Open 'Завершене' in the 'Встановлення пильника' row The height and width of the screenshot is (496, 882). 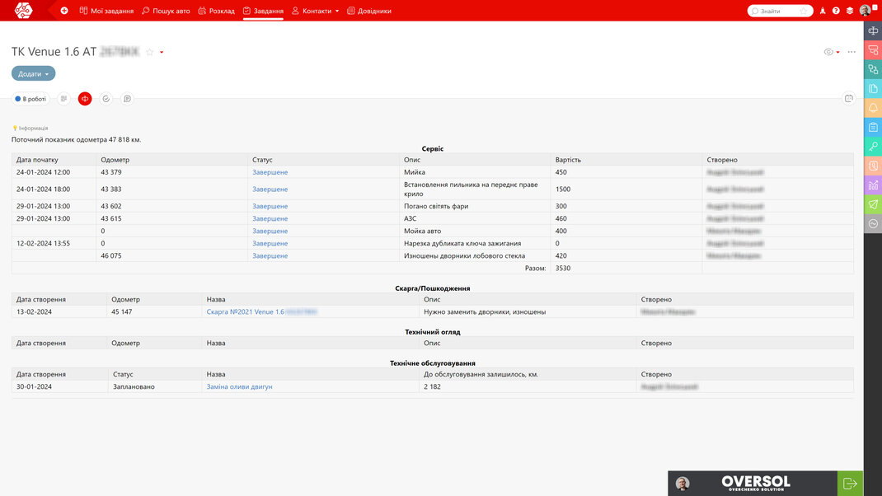pyautogui.click(x=270, y=189)
